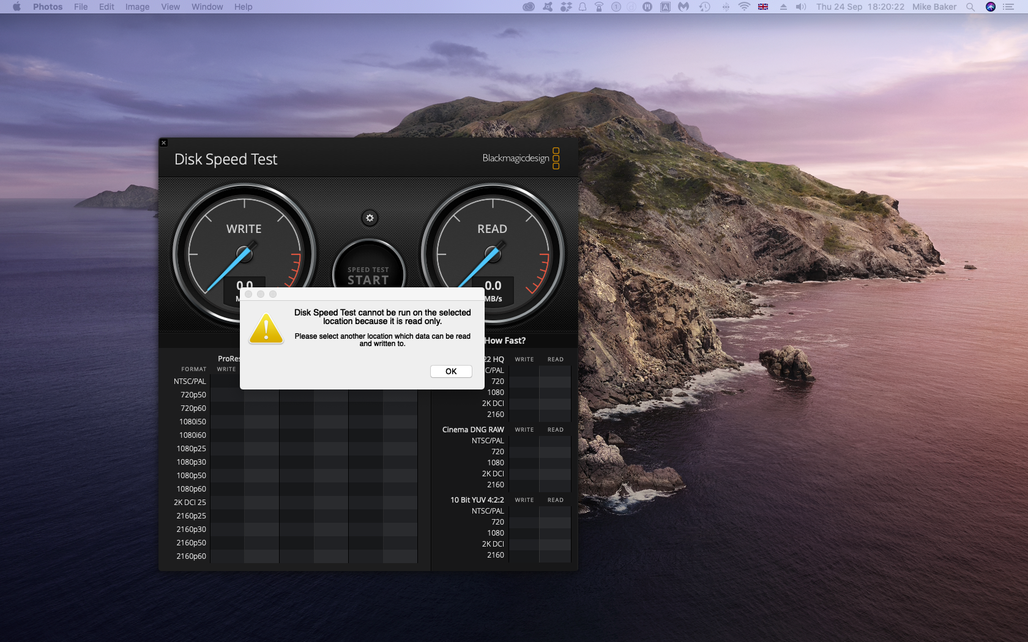Open the View menu

point(170,7)
